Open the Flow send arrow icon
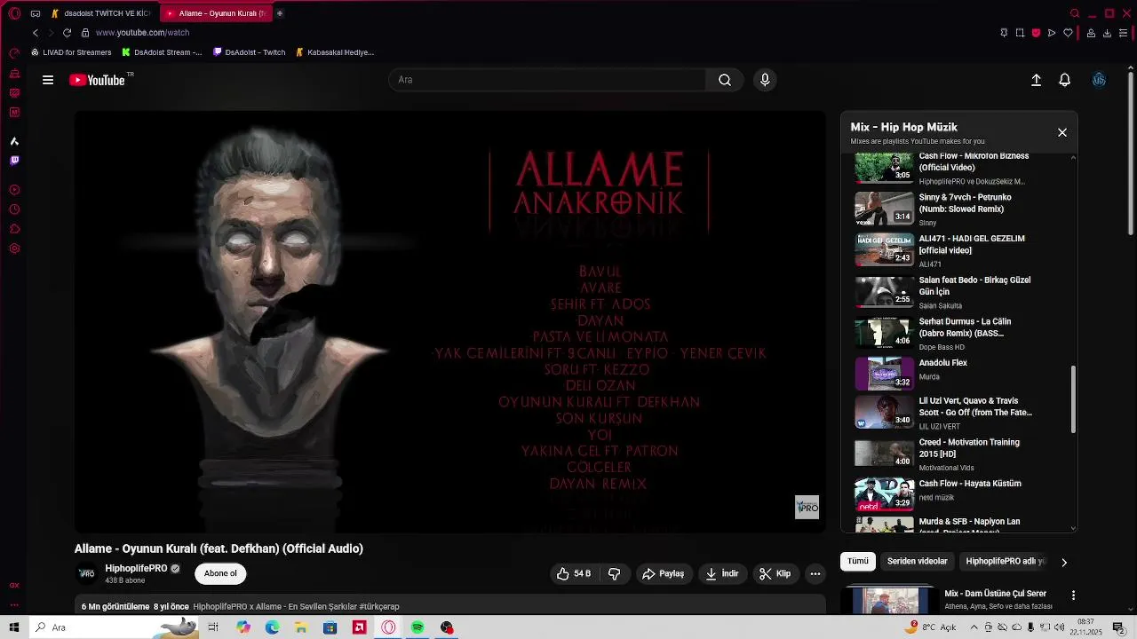The width and height of the screenshot is (1137, 639). click(1052, 33)
